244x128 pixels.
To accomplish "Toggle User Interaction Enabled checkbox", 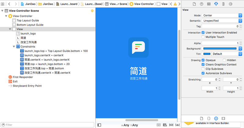I will (x=203, y=33).
